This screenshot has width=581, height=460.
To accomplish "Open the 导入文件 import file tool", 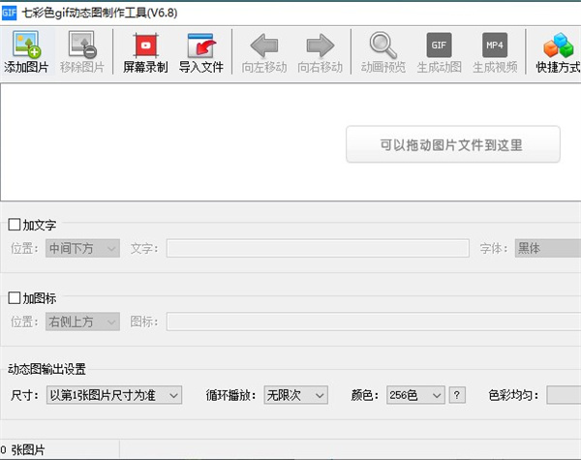I will (x=200, y=46).
